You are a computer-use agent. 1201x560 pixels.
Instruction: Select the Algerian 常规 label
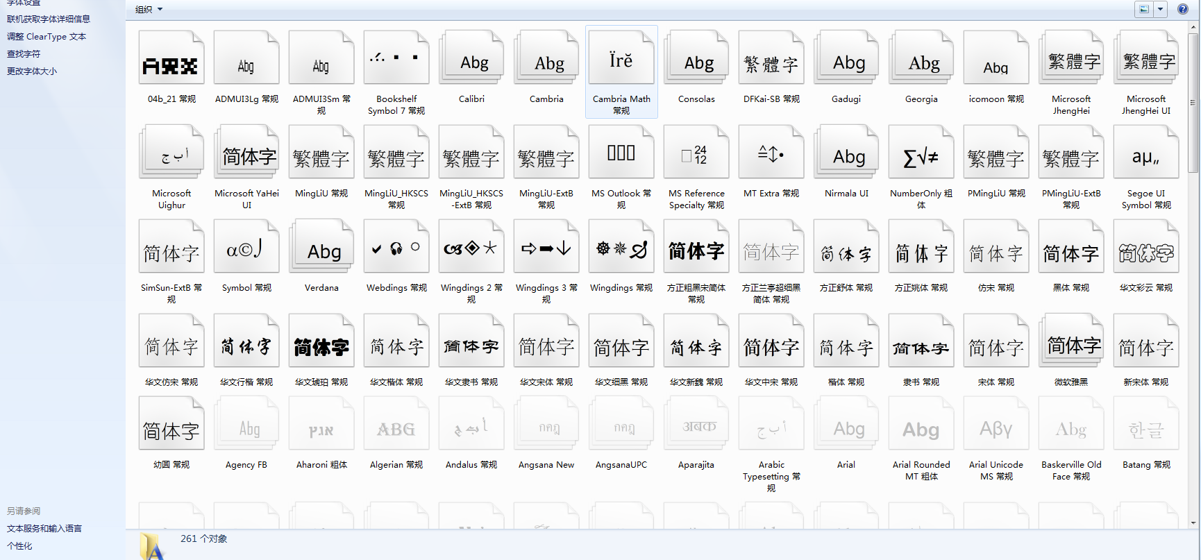coord(396,465)
